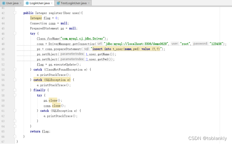Click PreparedStatement type on line 45
Image resolution: width=232 pixels, height=144 pixels.
44,28
